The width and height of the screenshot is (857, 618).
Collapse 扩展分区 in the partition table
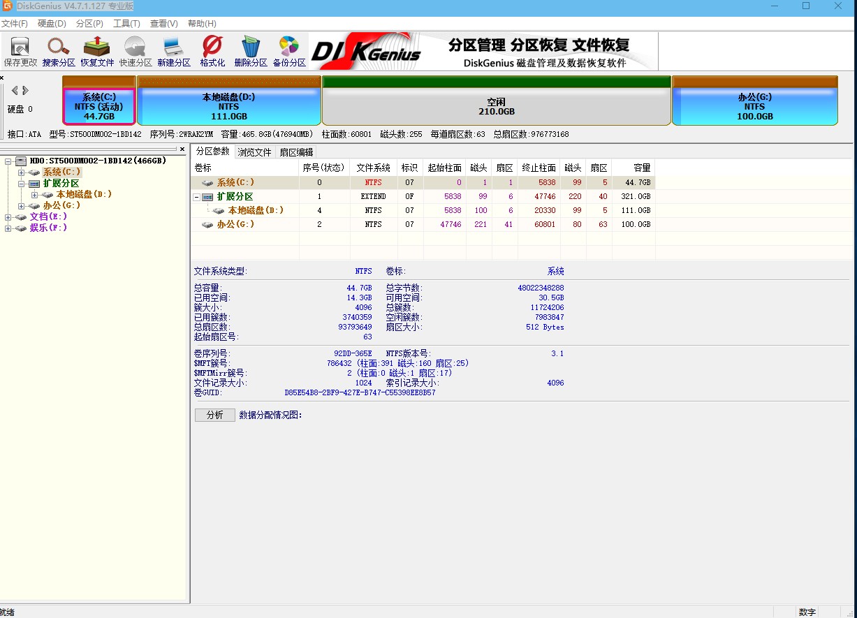click(x=196, y=196)
